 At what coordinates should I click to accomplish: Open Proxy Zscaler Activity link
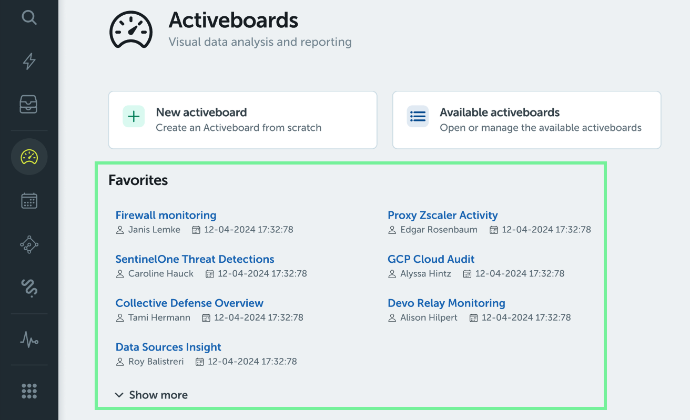442,215
